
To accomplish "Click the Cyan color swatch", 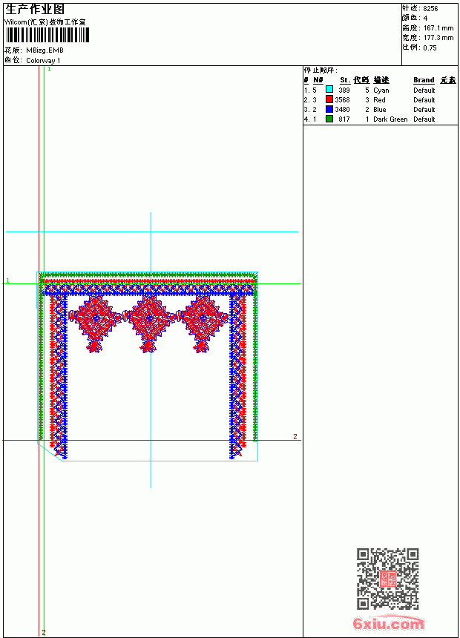I will (329, 90).
